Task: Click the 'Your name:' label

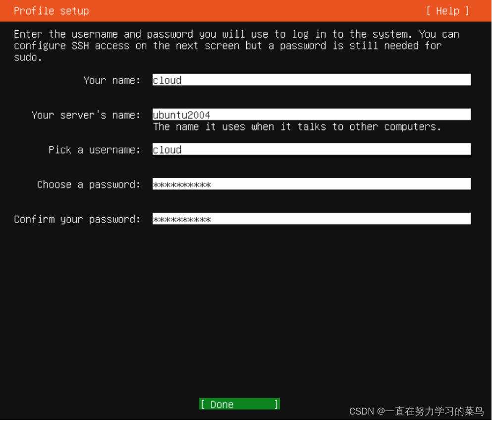Action: (x=111, y=80)
